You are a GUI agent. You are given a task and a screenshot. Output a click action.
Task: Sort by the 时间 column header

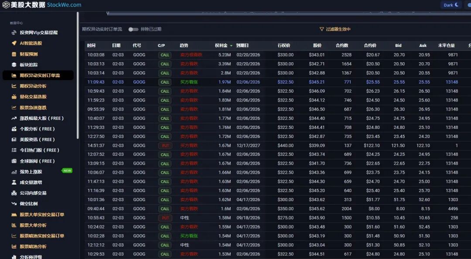91,46
